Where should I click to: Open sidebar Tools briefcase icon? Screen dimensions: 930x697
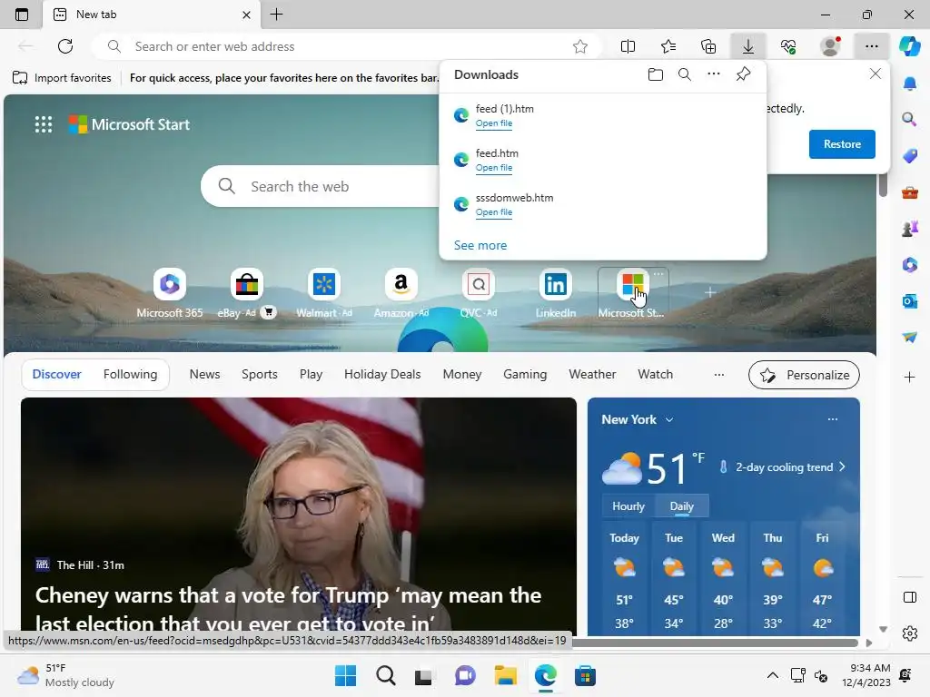(x=909, y=192)
